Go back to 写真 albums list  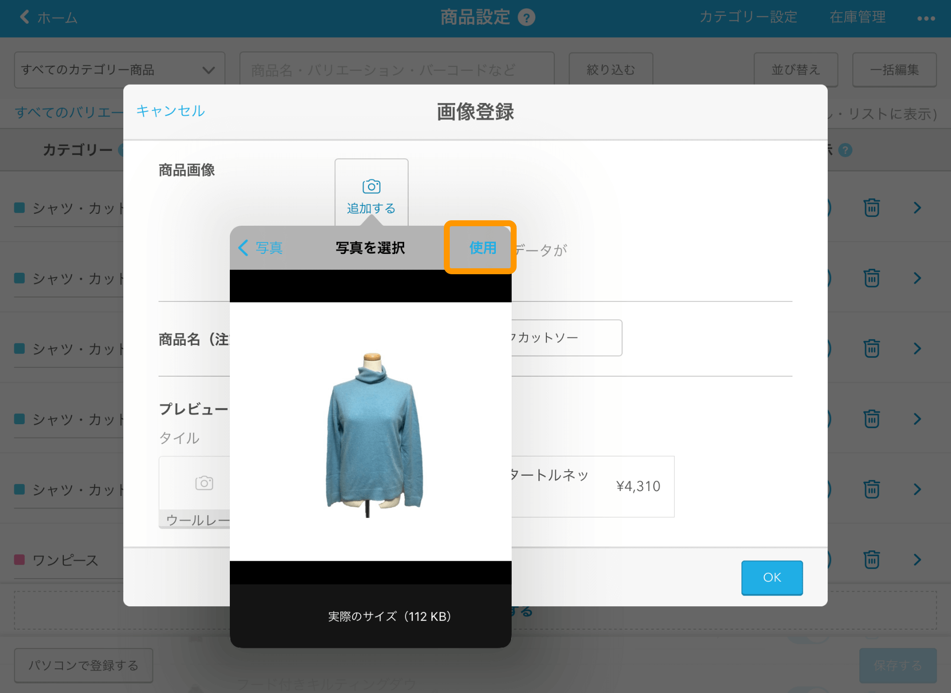[261, 247]
